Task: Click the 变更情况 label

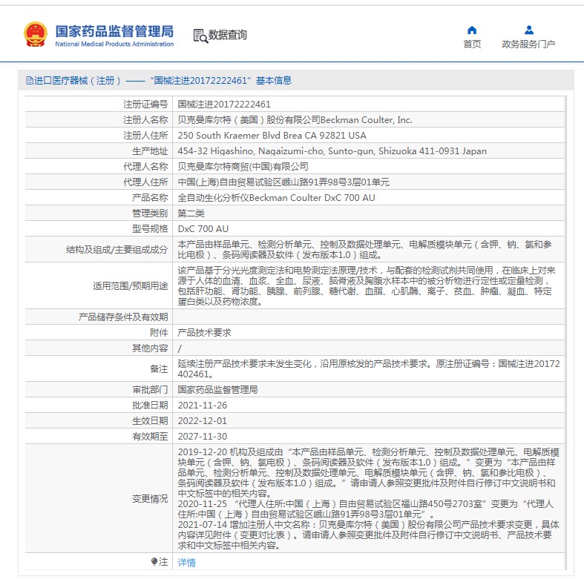Action: click(150, 499)
